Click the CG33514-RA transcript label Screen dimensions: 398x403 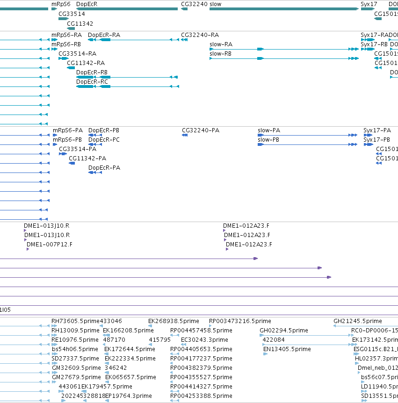point(77,54)
